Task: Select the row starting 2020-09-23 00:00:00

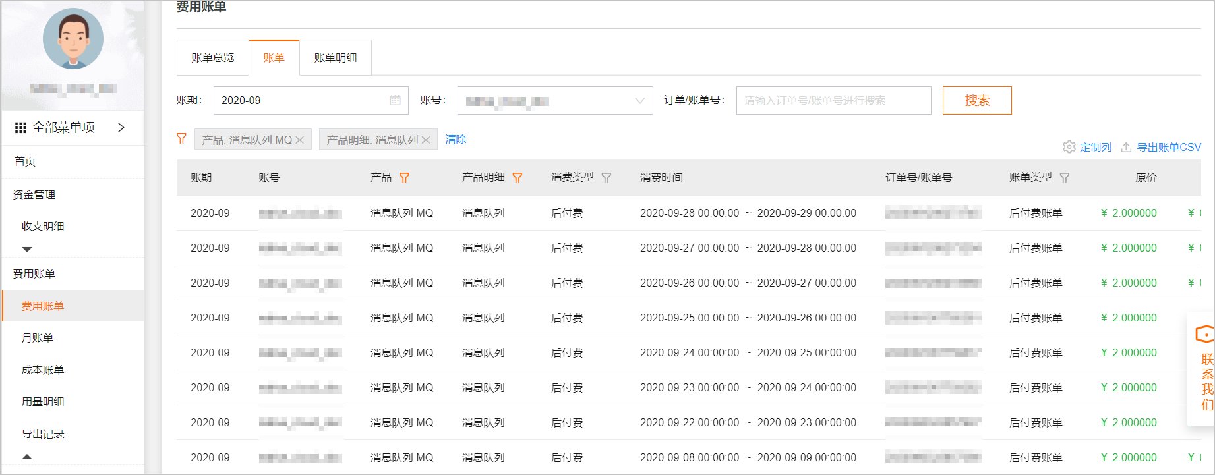Action: (689, 387)
